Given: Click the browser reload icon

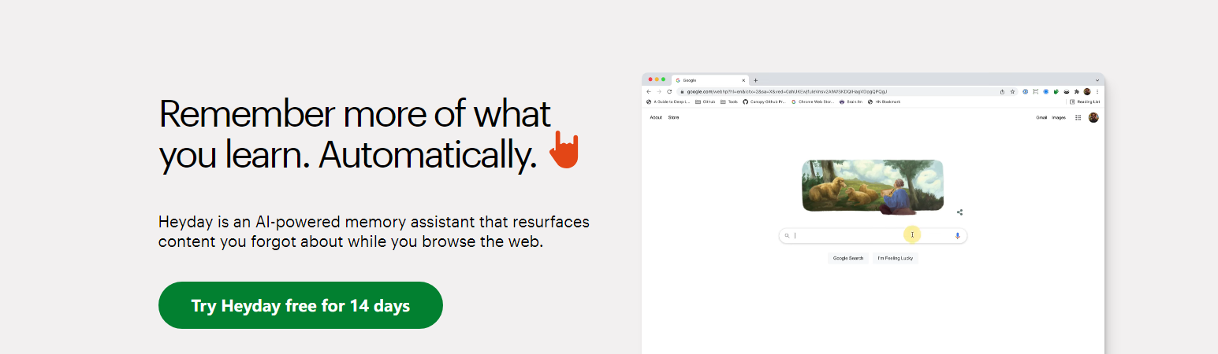Looking at the screenshot, I should (x=669, y=91).
